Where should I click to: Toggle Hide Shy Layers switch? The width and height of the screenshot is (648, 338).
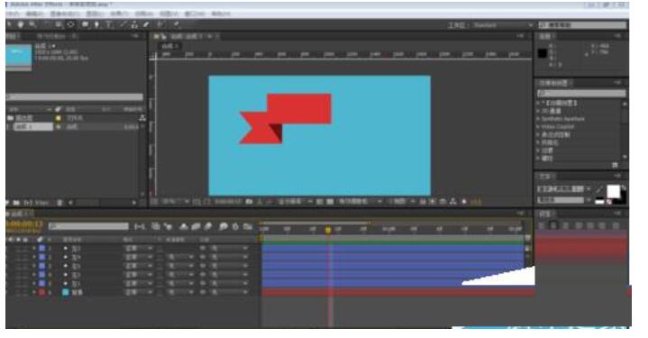point(184,226)
